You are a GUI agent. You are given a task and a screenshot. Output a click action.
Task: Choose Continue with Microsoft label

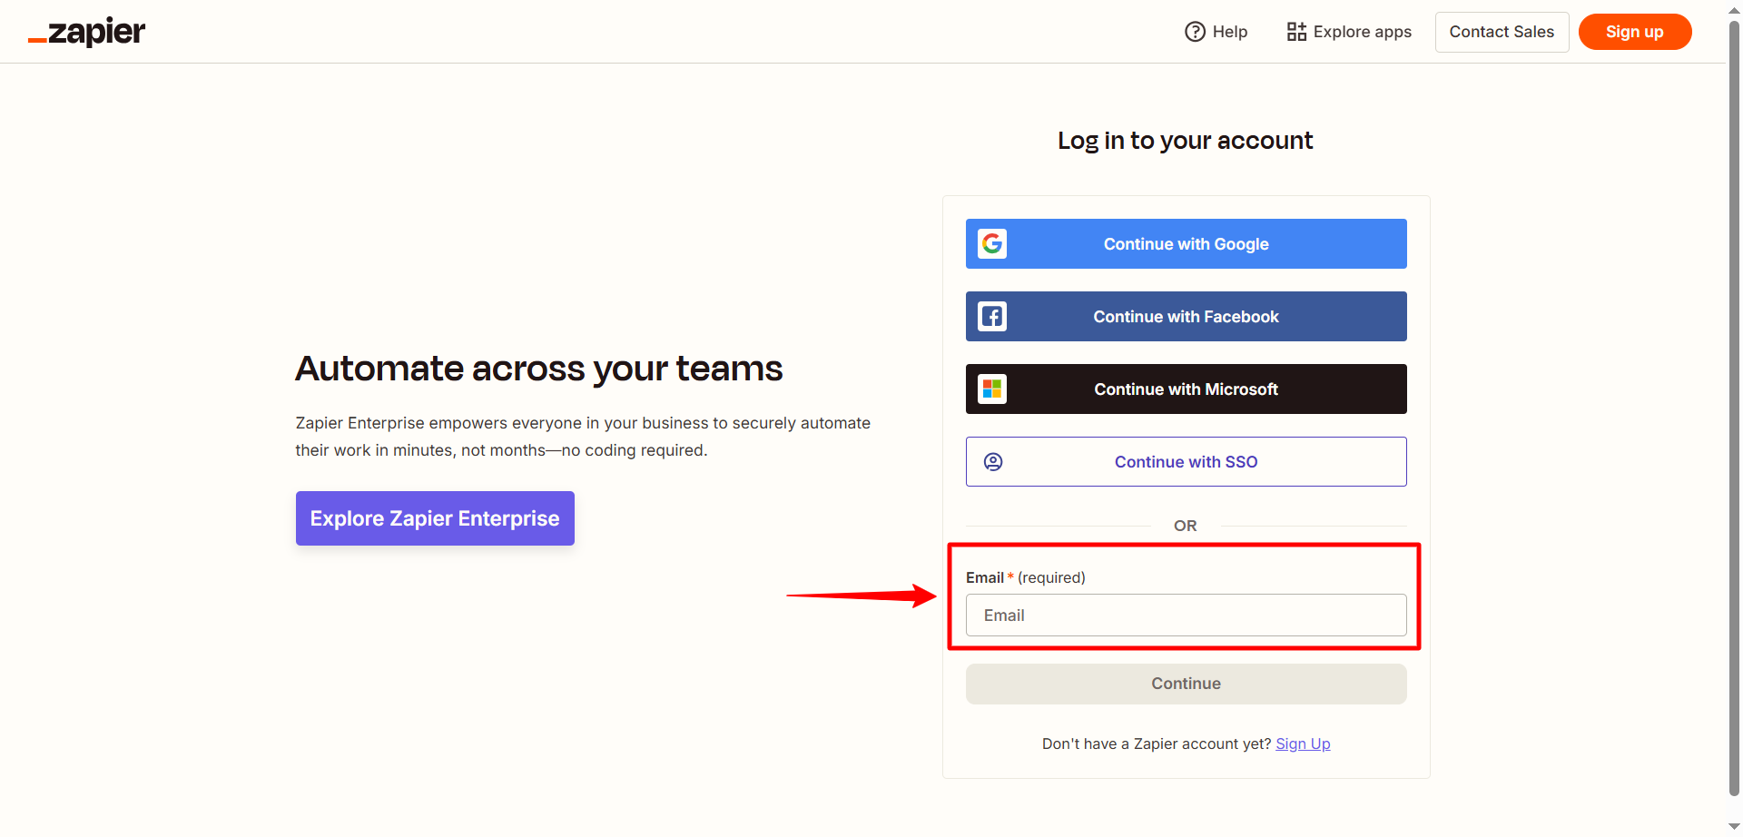[x=1186, y=389]
